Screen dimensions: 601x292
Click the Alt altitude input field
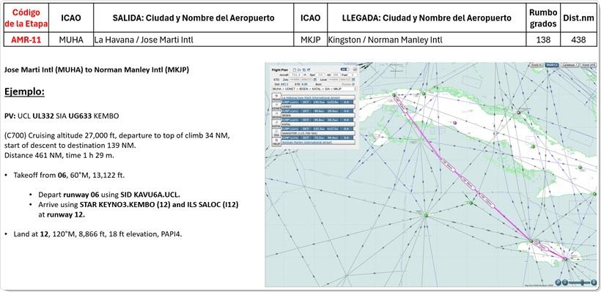(336, 75)
